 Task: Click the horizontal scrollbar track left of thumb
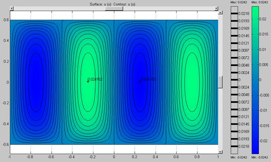[x=59, y=8]
